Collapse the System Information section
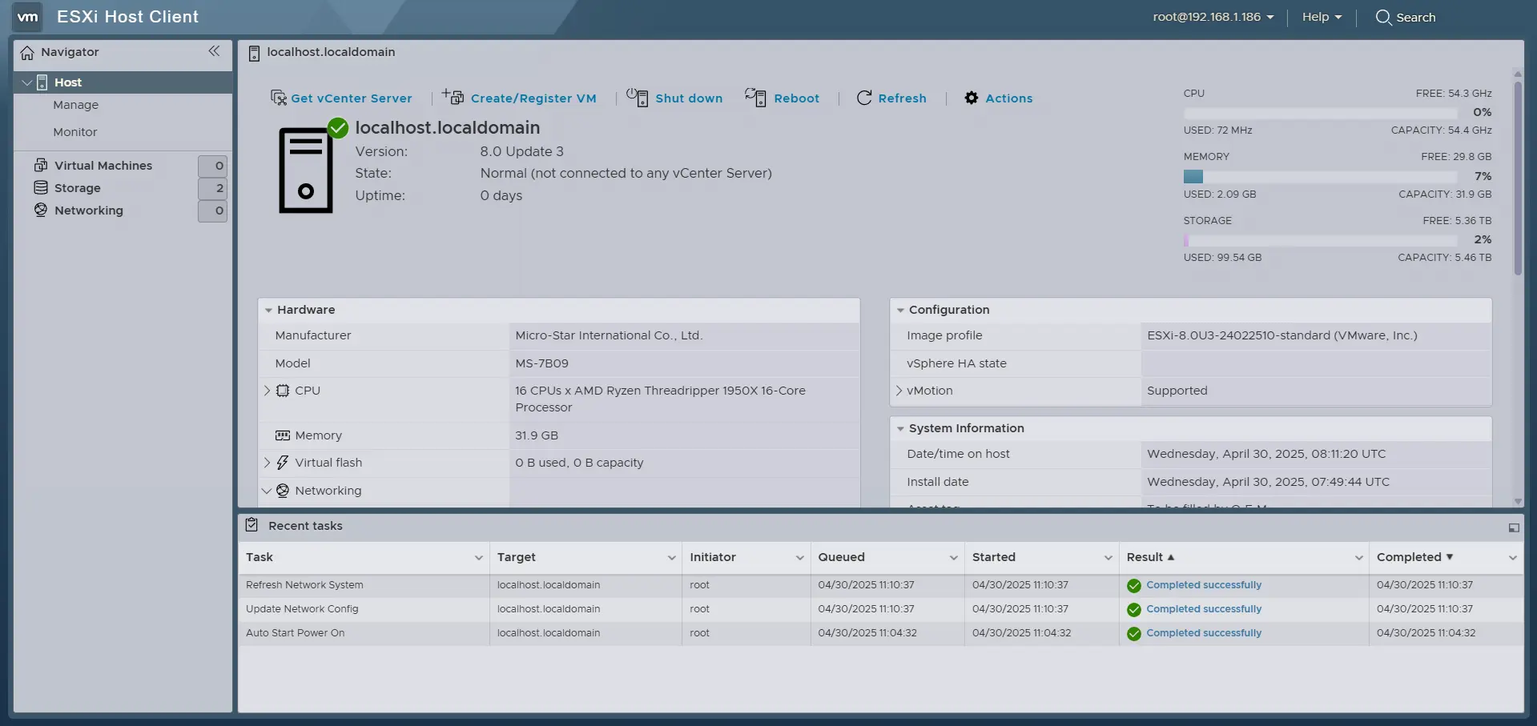1537x726 pixels. tap(900, 429)
